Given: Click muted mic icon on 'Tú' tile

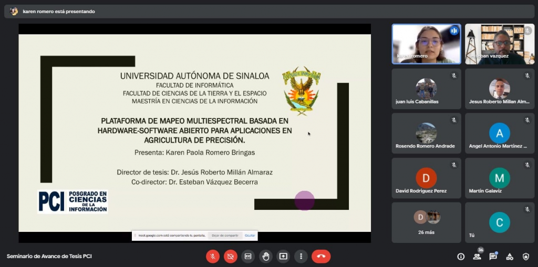Looking at the screenshot, I should tap(527, 209).
